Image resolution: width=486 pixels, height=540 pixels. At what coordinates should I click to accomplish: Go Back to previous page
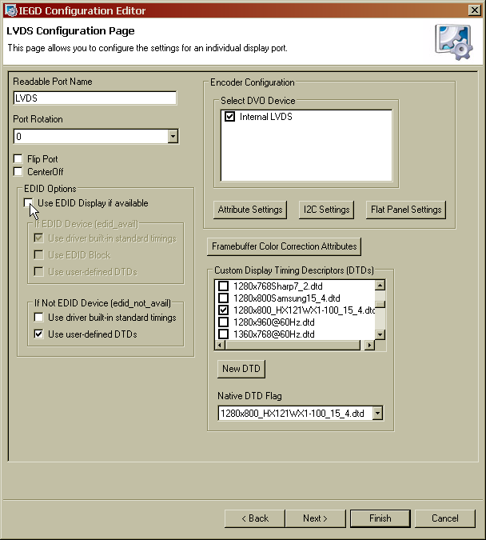click(x=255, y=518)
